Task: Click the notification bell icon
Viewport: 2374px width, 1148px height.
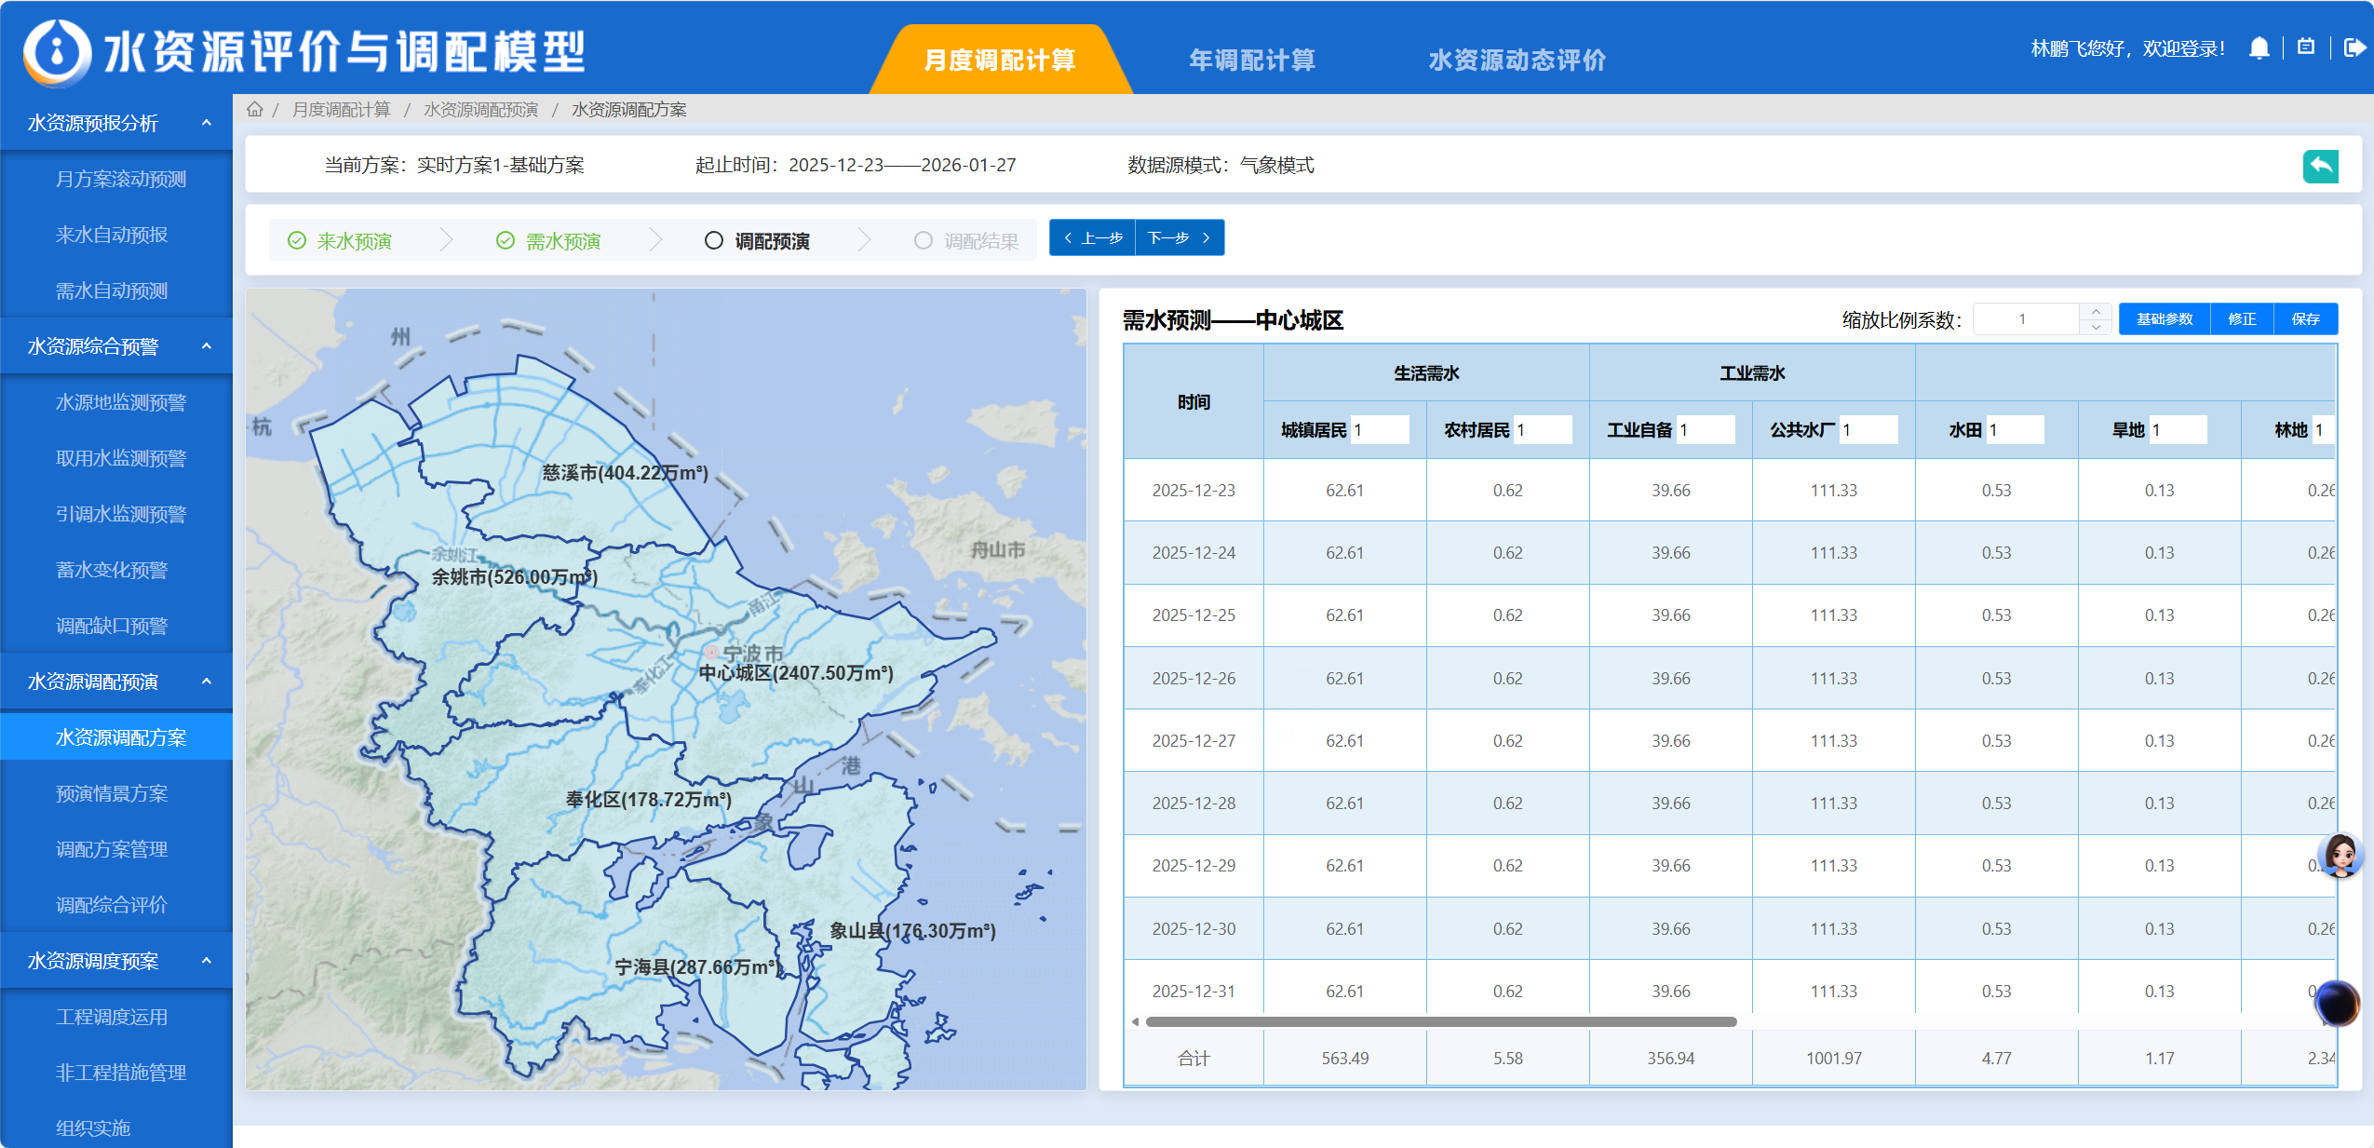Action: [x=2259, y=48]
